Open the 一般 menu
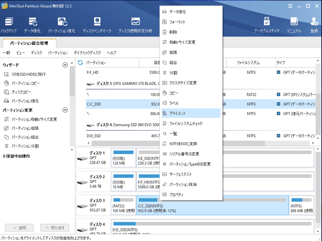Image resolution: width=322 pixels, height=241 pixels. click(6, 53)
